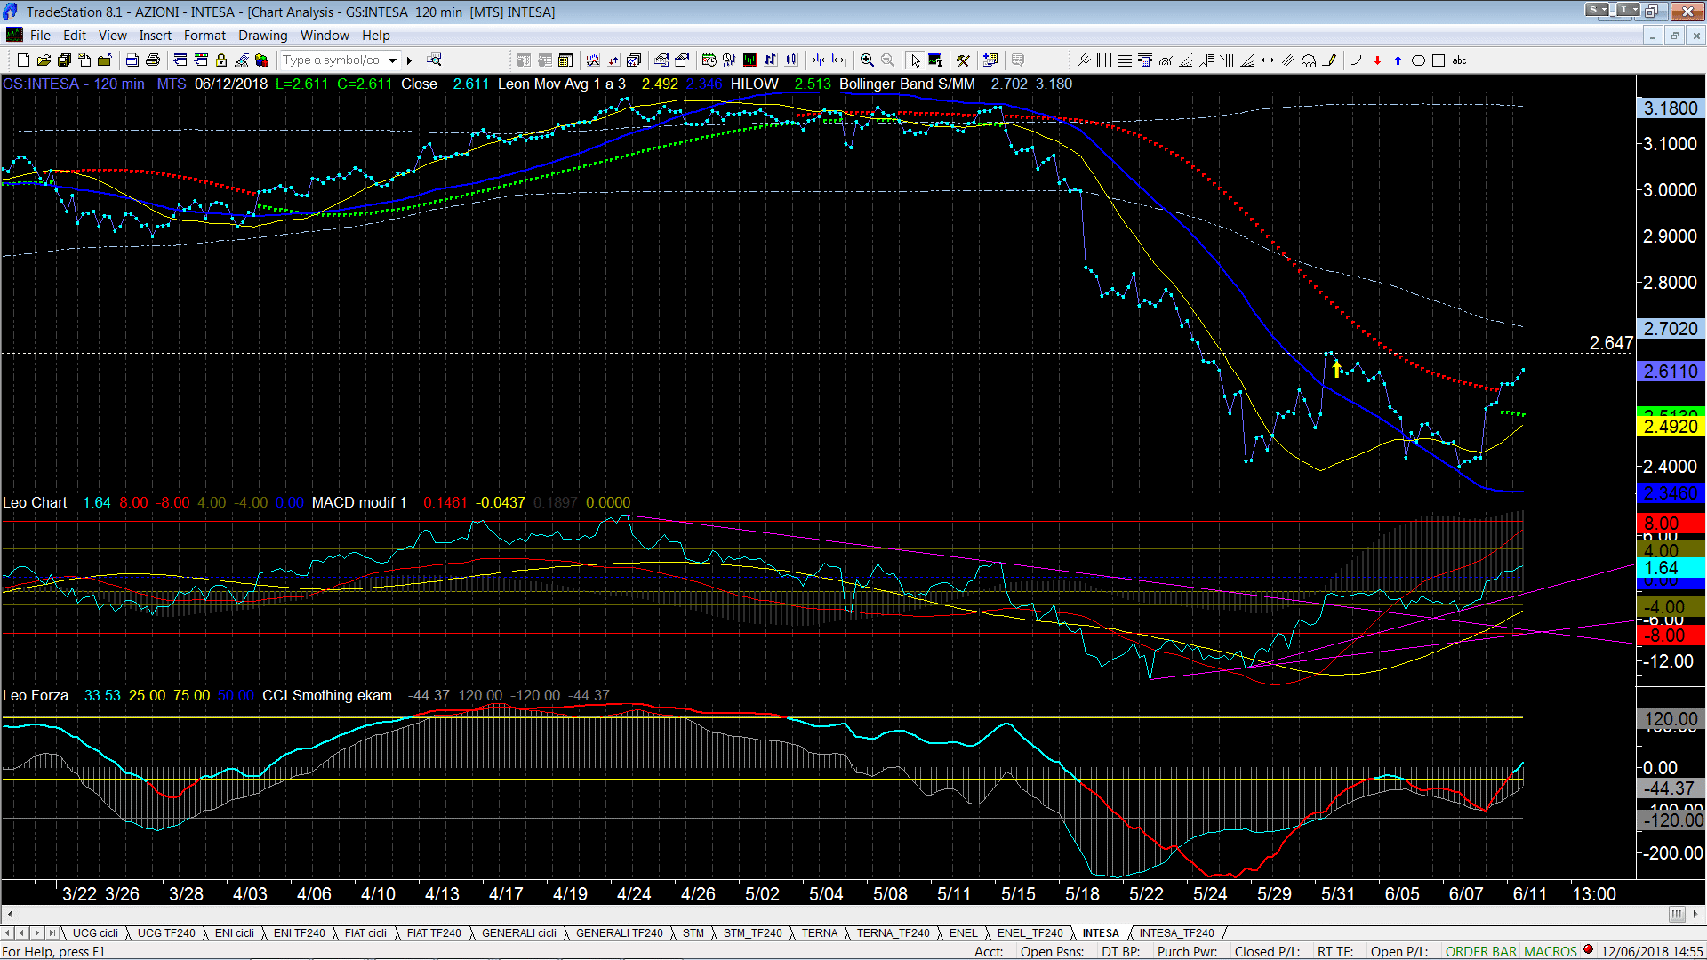This screenshot has width=1707, height=960.
Task: Select the horizontal lines drawing tool
Action: tap(1125, 60)
